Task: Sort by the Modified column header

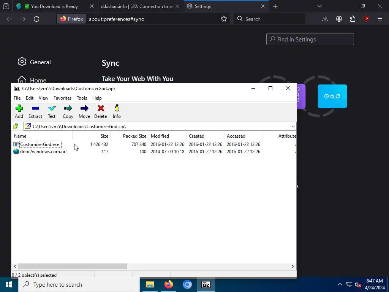Action: coord(167,136)
